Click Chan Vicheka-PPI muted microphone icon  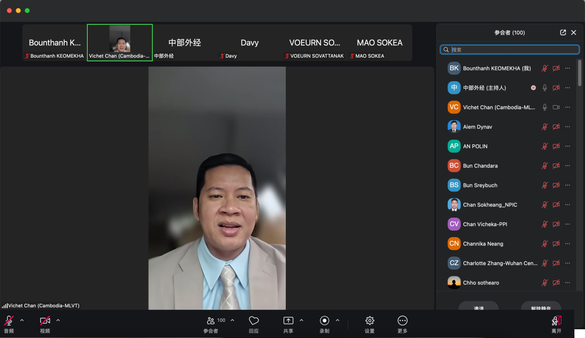[x=545, y=224]
